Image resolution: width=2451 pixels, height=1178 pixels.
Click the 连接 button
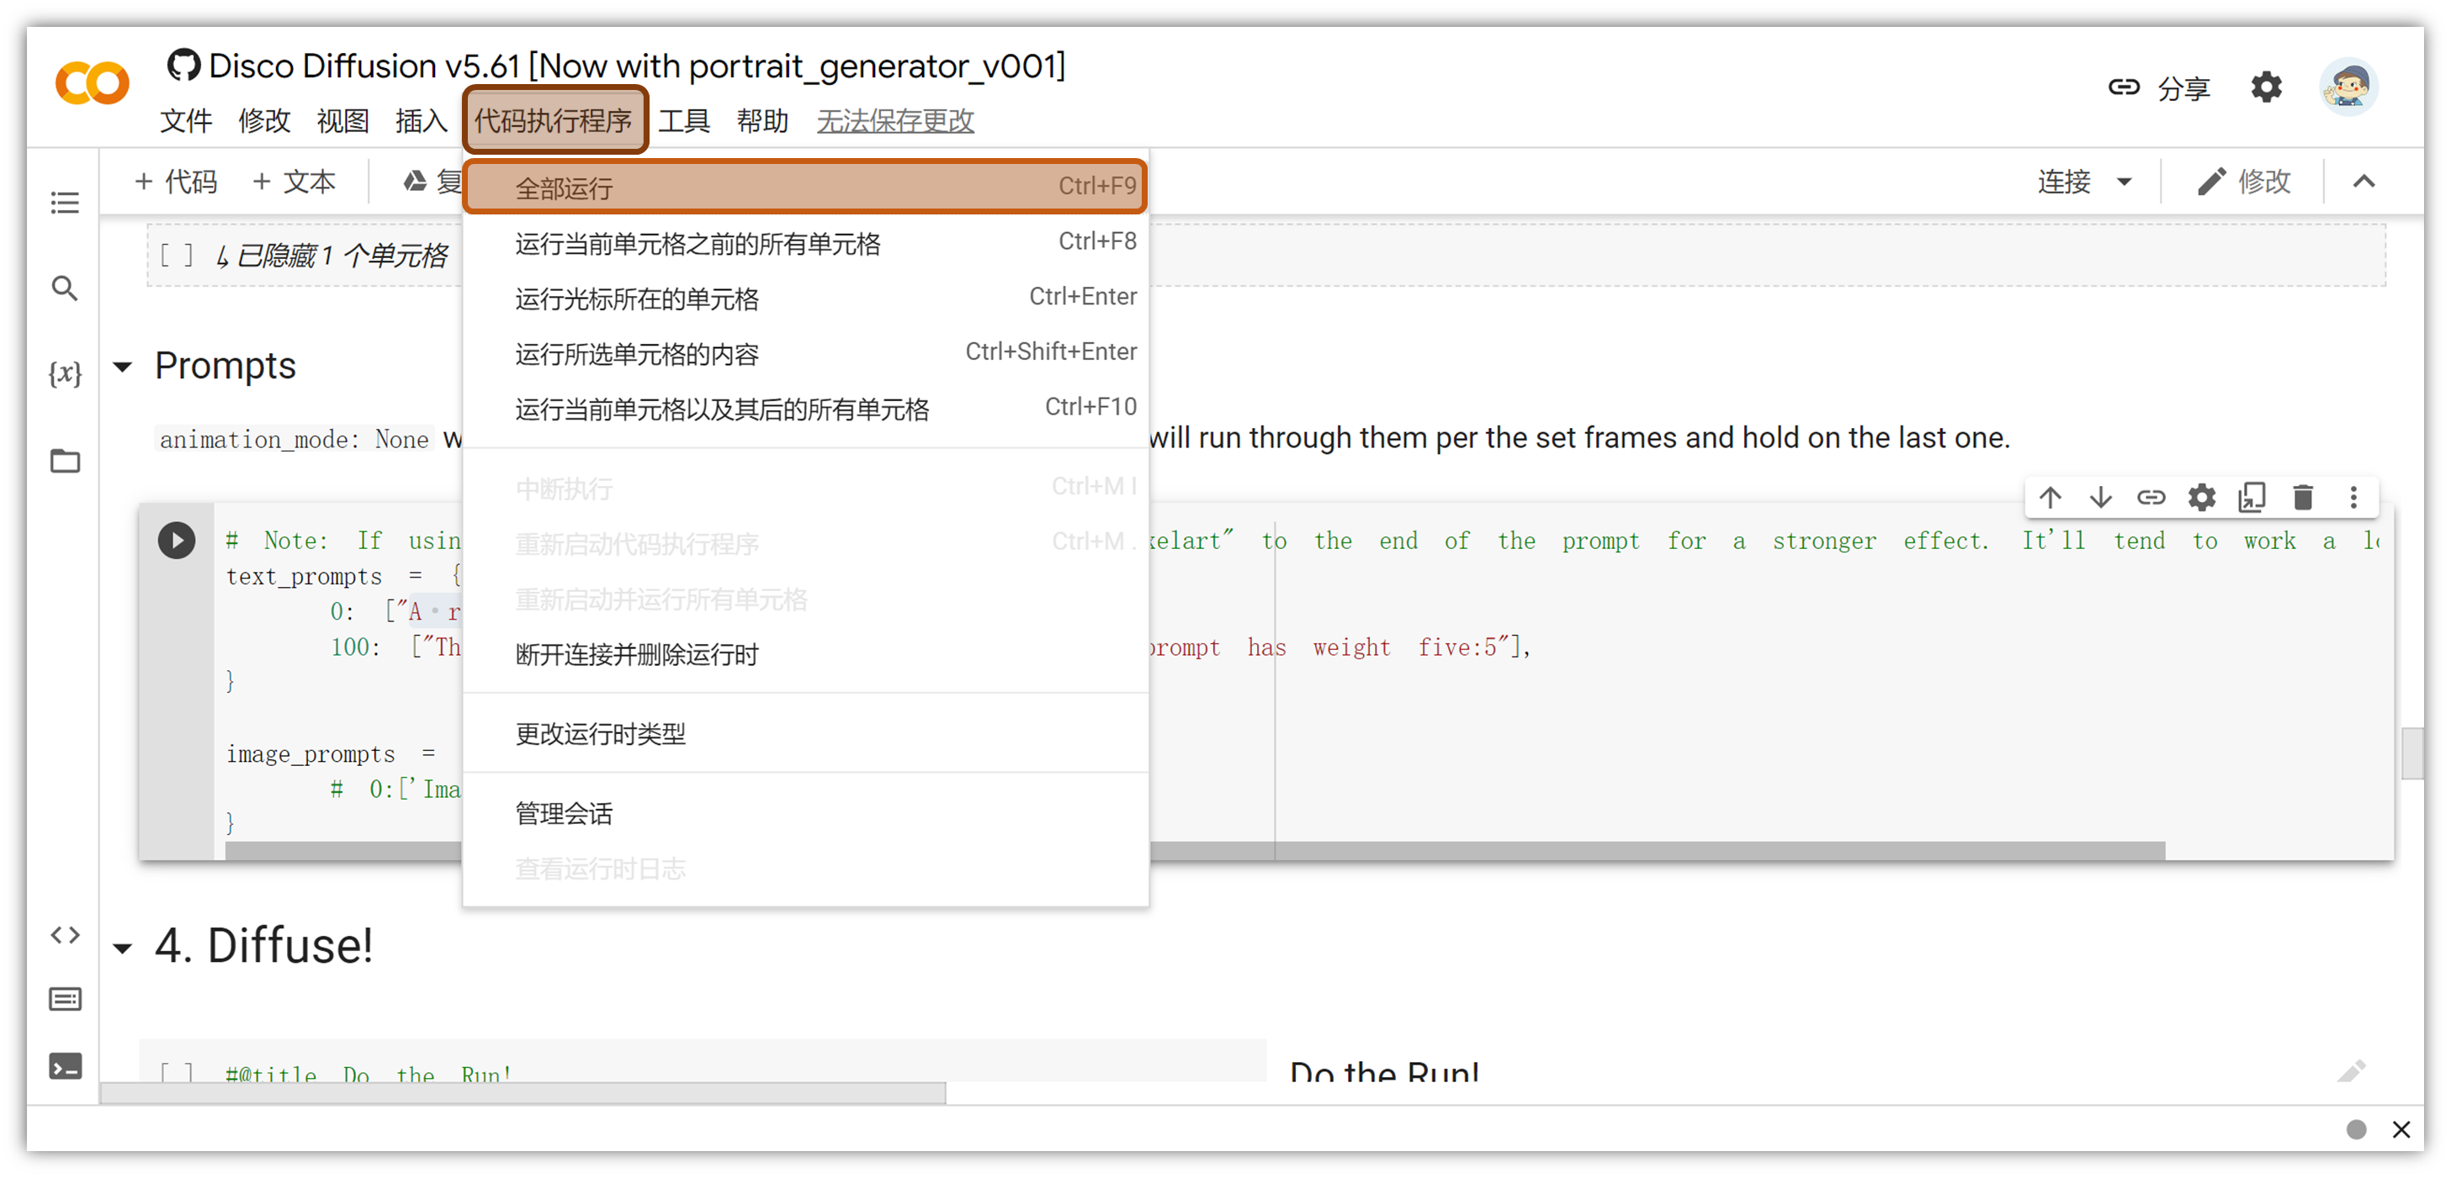coord(2063,182)
